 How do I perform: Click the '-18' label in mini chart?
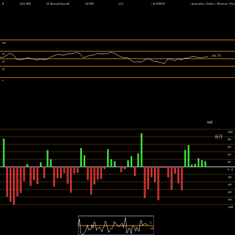[151, 228]
